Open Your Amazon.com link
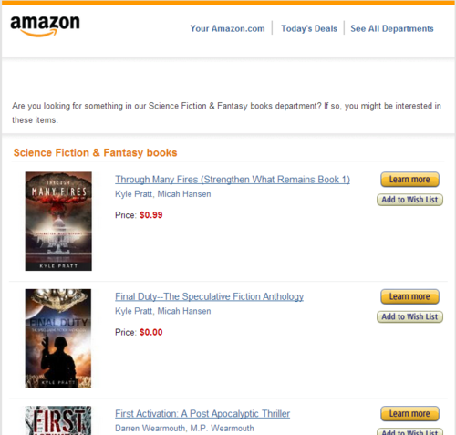The width and height of the screenshot is (456, 435). (227, 28)
